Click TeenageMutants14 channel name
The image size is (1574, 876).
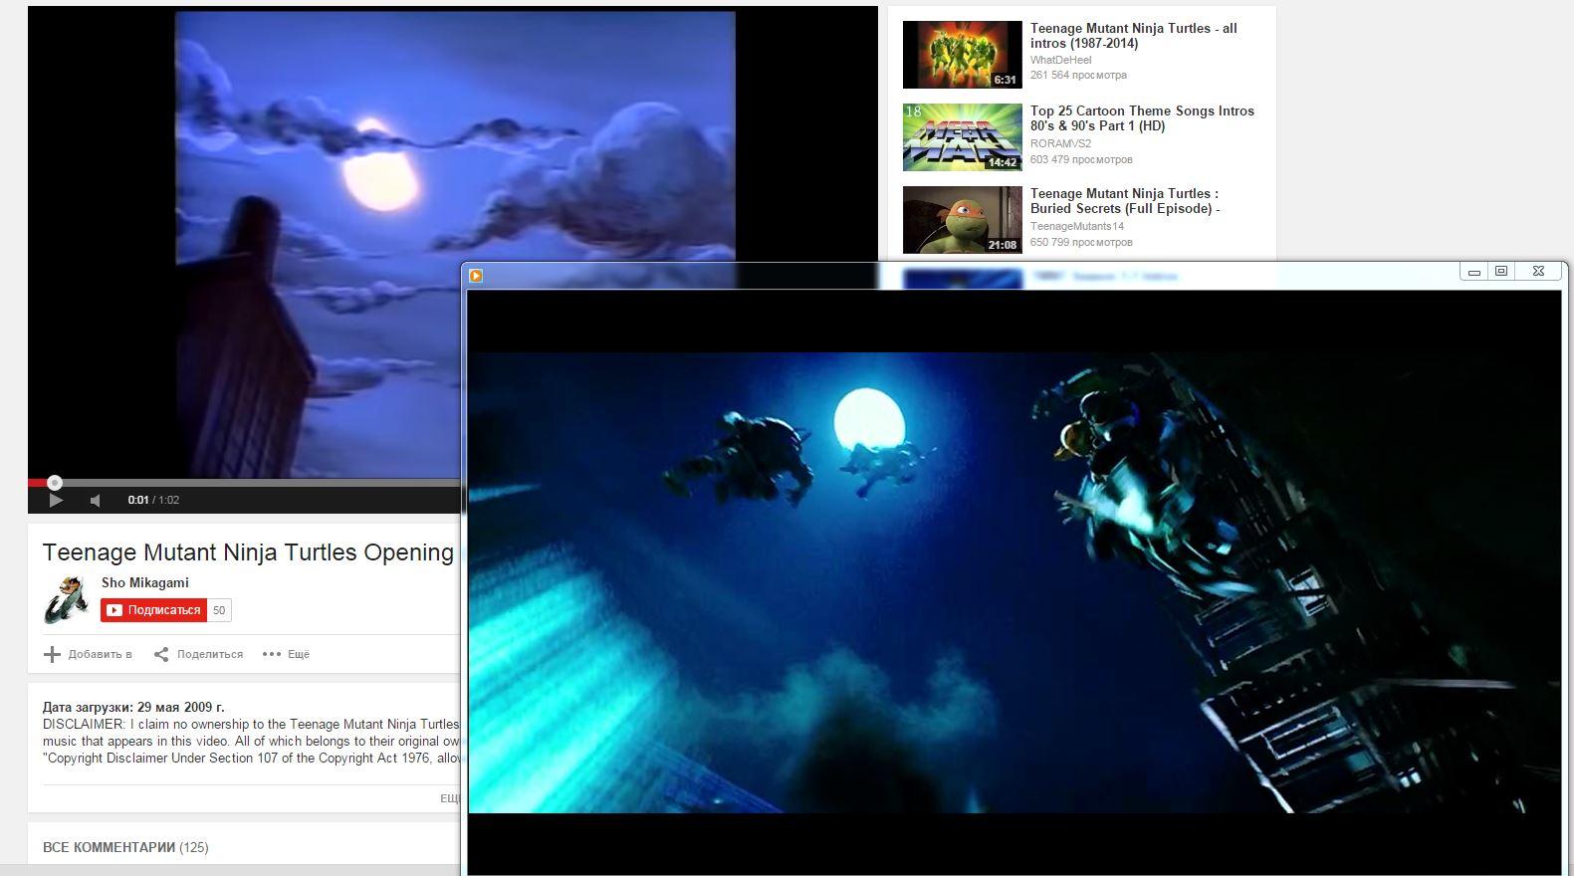pos(1077,226)
